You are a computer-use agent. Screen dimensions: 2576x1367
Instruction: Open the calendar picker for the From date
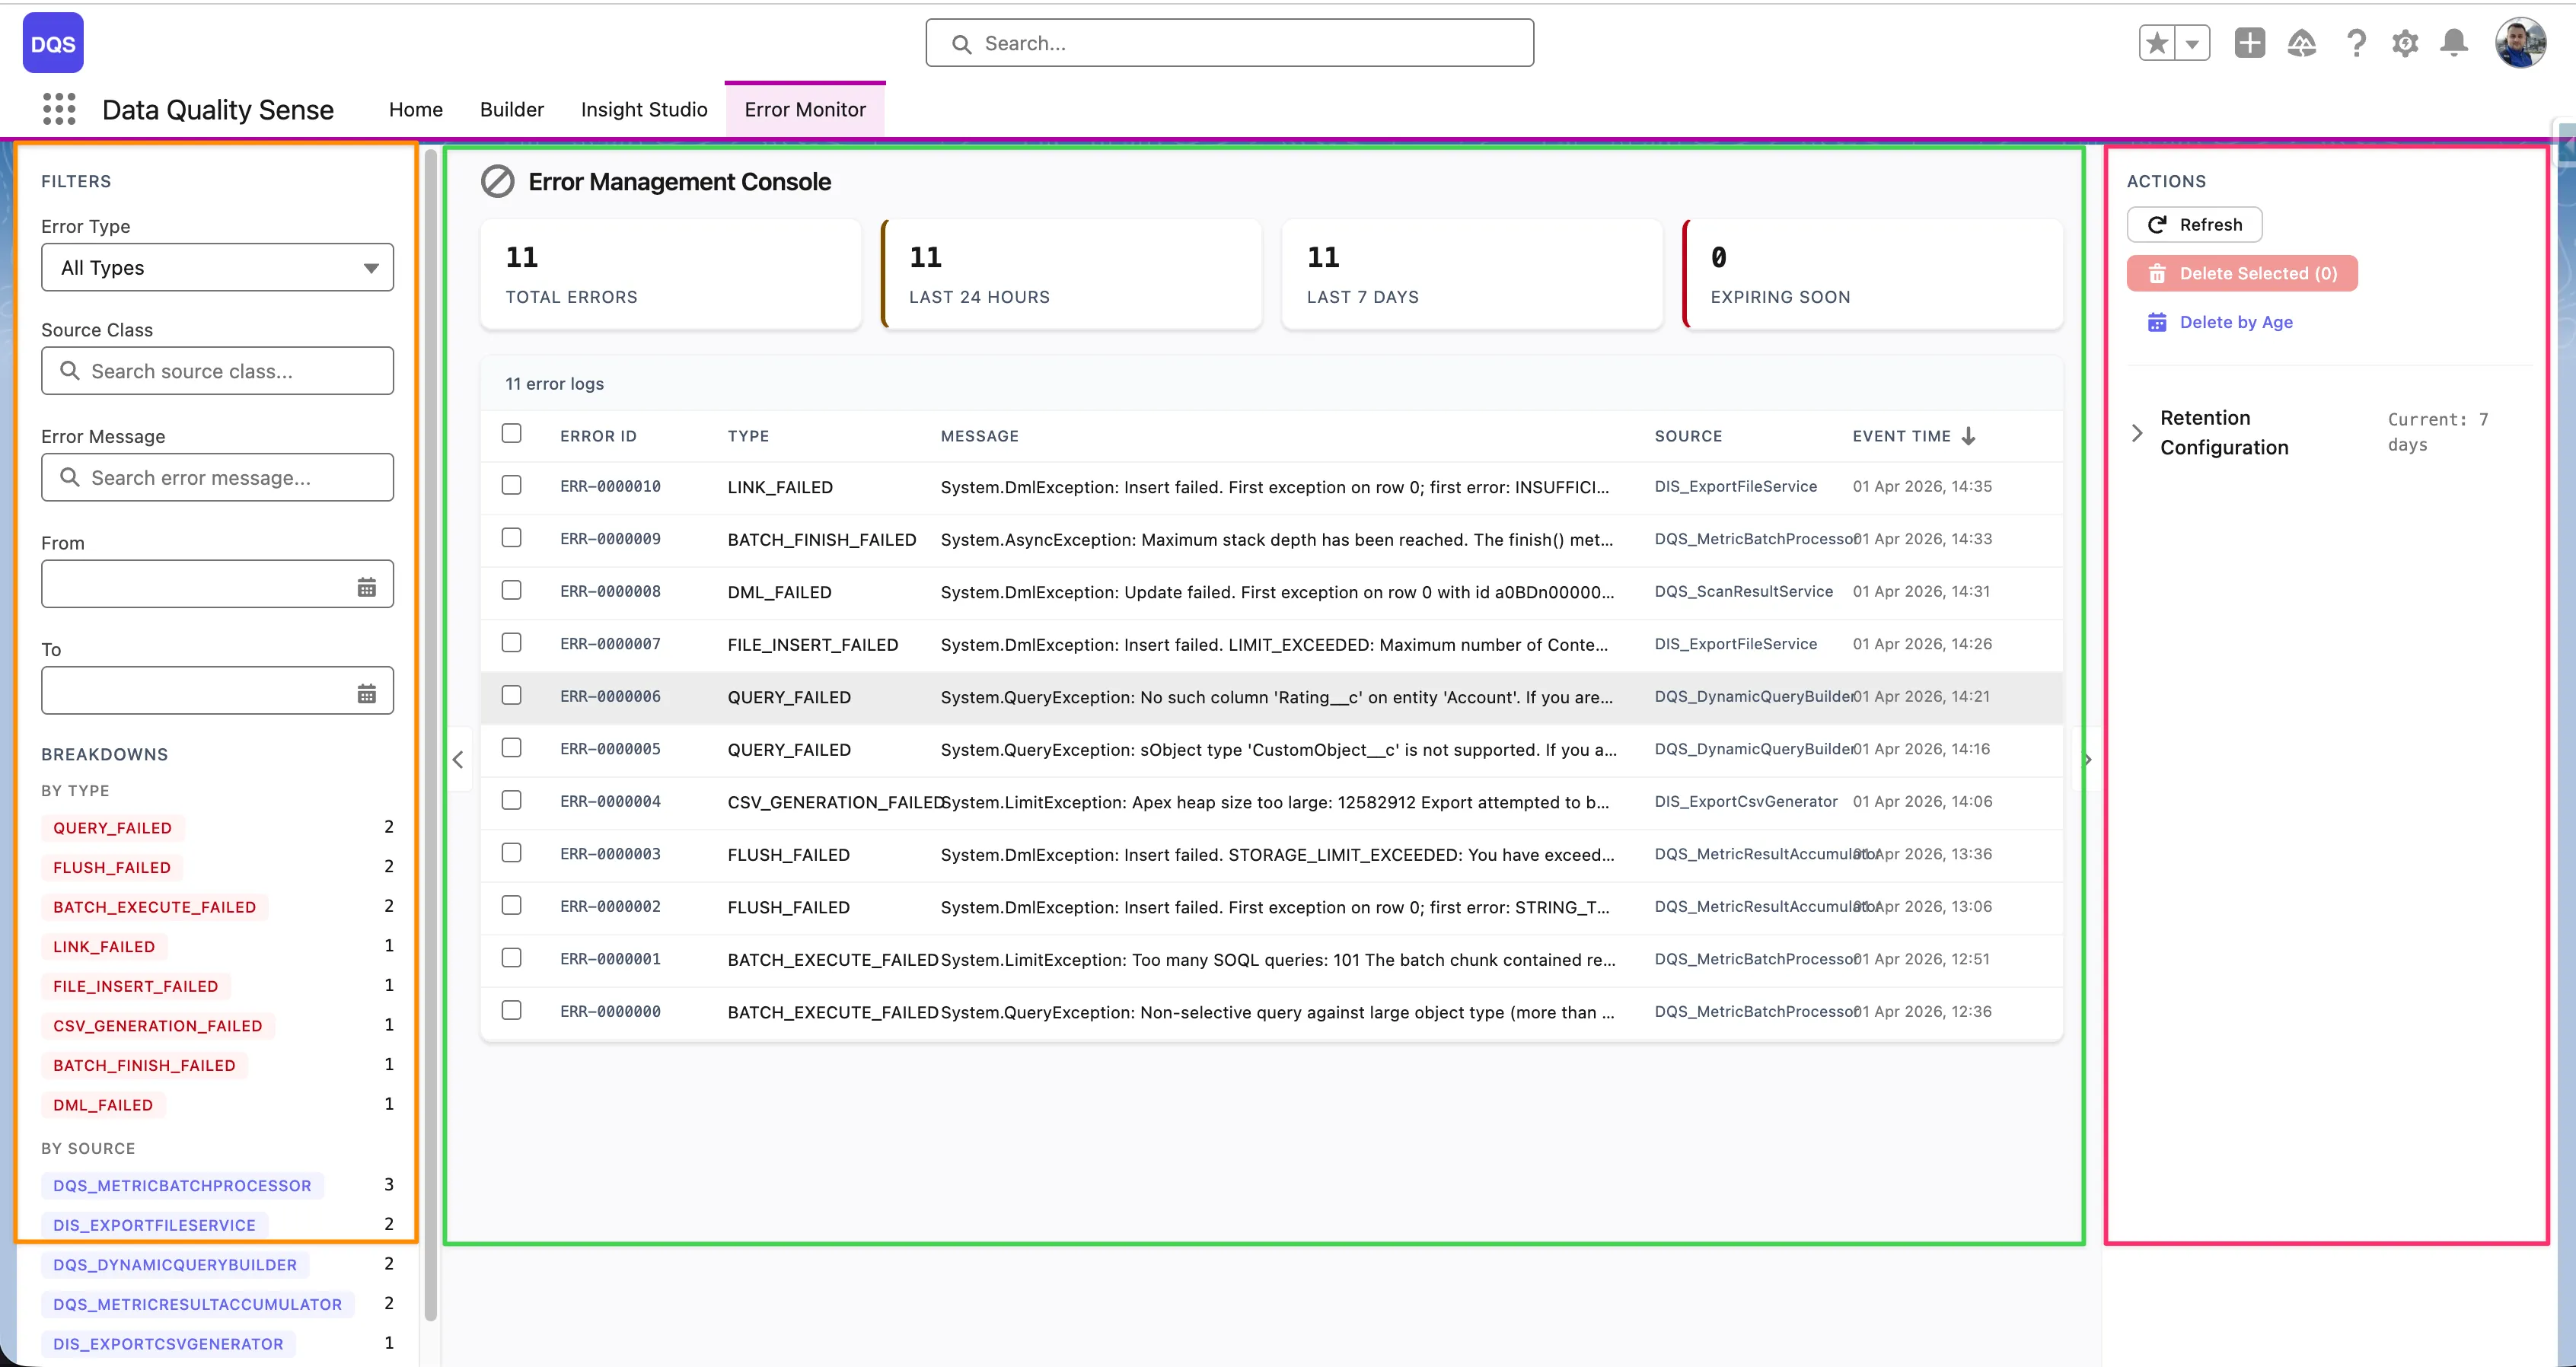367,585
